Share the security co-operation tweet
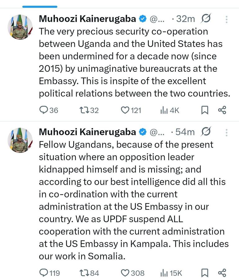This screenshot has width=239, height=278. (x=222, y=110)
